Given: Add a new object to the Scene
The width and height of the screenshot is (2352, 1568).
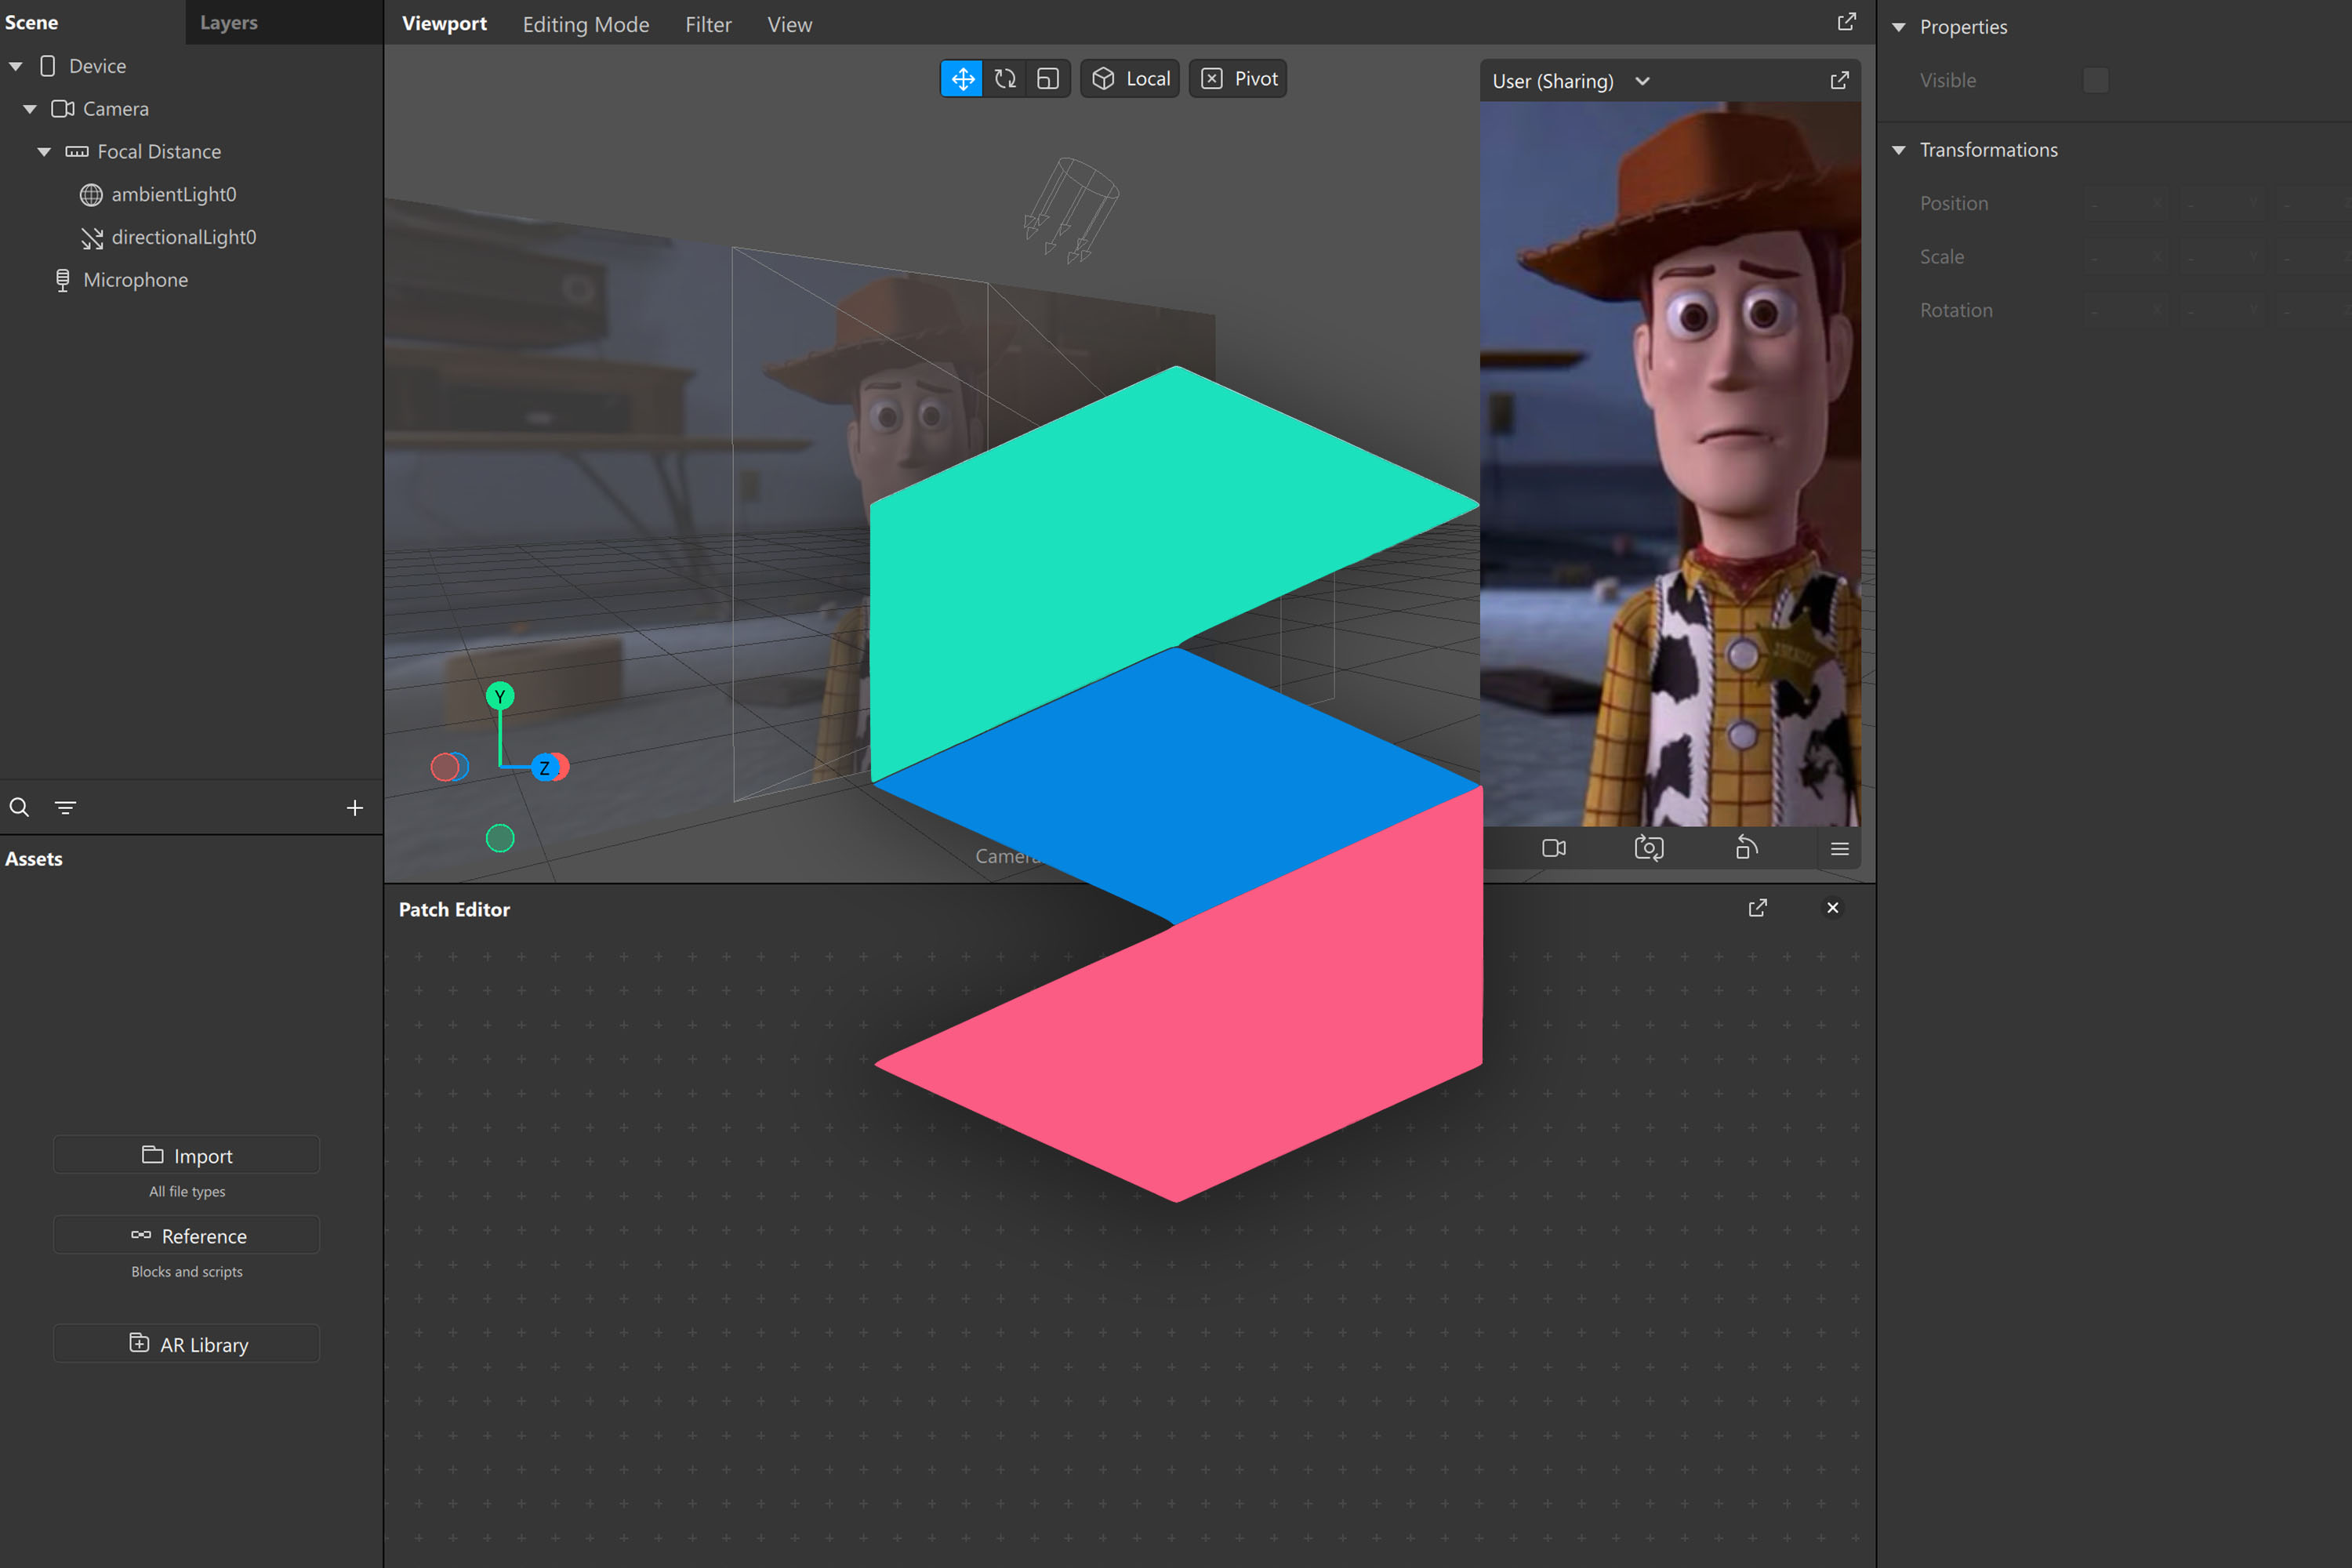Looking at the screenshot, I should pos(354,807).
